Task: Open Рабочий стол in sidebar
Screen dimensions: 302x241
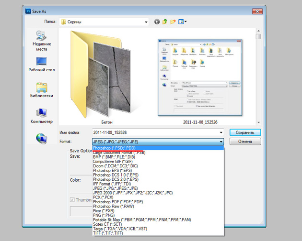Action: [x=42, y=65]
